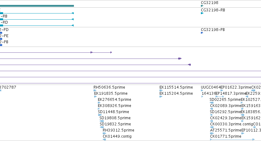Click the EP01622.3prime EST label
261x141 pixels.
[x=236, y=87]
